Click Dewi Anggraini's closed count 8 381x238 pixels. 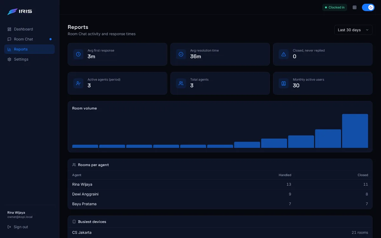click(367, 194)
